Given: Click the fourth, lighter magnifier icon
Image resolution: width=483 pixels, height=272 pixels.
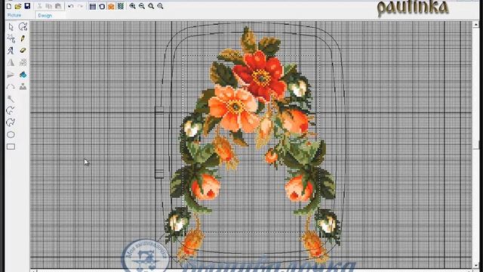Looking at the screenshot, I should [x=160, y=6].
